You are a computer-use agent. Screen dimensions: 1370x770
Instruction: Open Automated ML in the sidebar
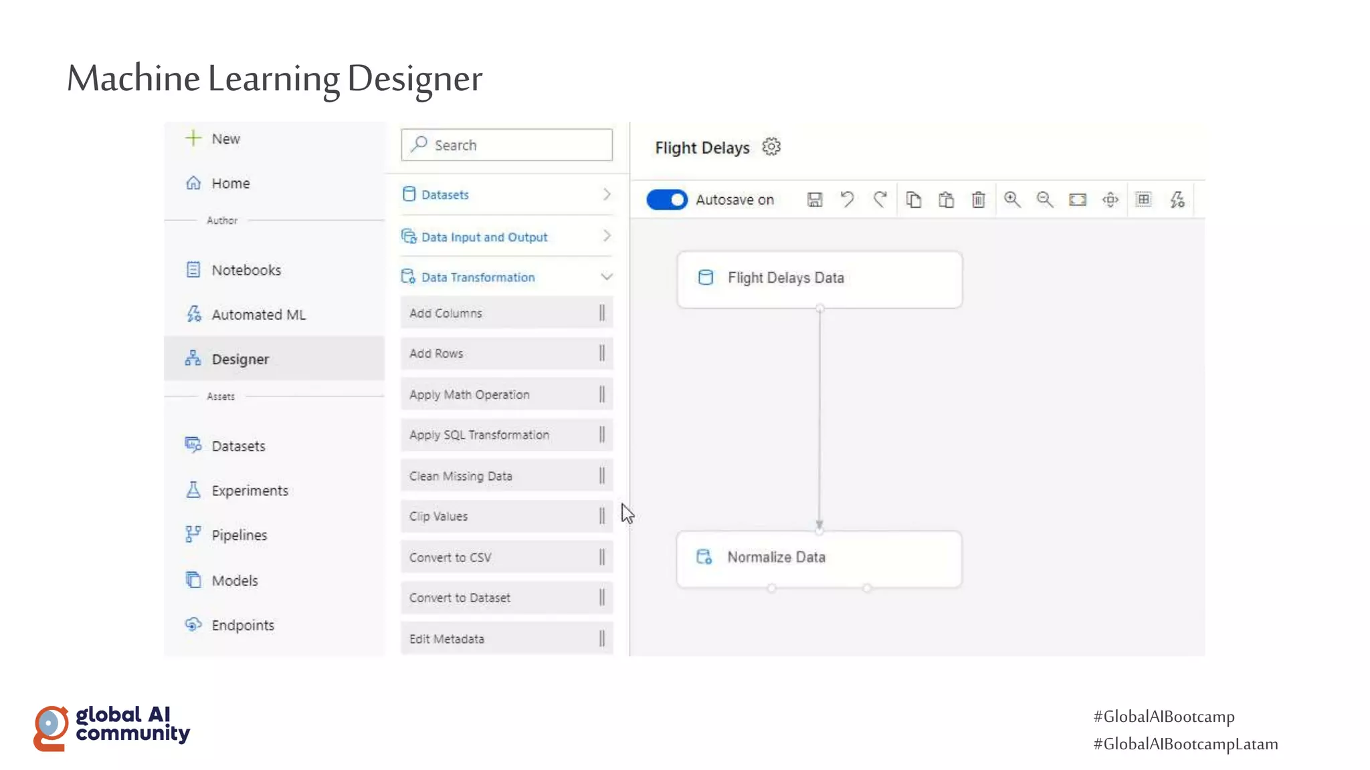point(258,315)
